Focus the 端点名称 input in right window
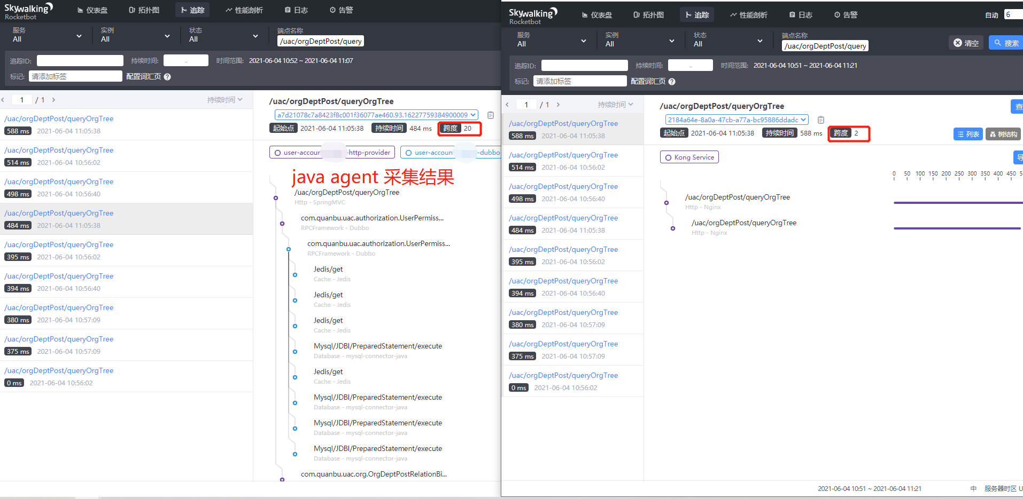The height and width of the screenshot is (499, 1023). coord(825,46)
